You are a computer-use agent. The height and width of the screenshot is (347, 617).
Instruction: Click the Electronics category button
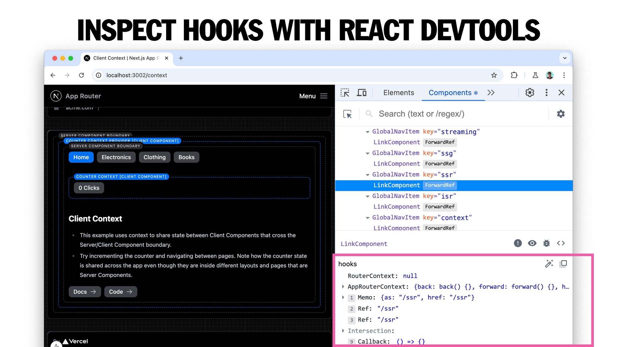click(x=116, y=157)
